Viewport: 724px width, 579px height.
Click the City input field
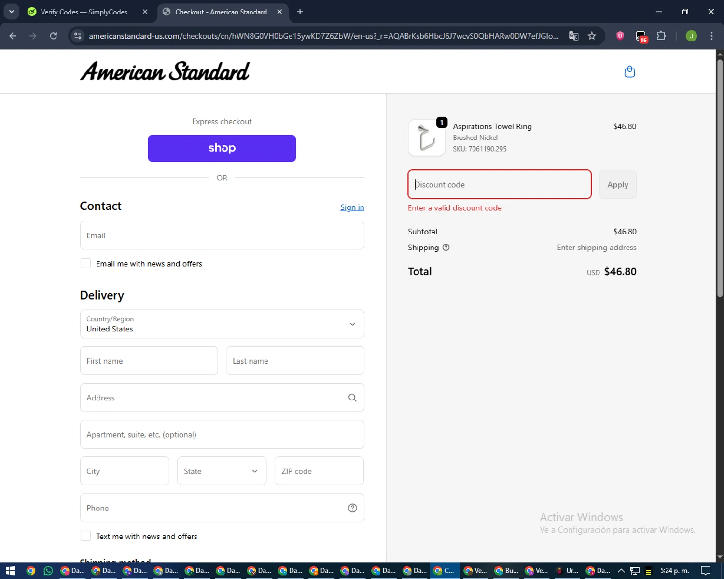pos(125,471)
